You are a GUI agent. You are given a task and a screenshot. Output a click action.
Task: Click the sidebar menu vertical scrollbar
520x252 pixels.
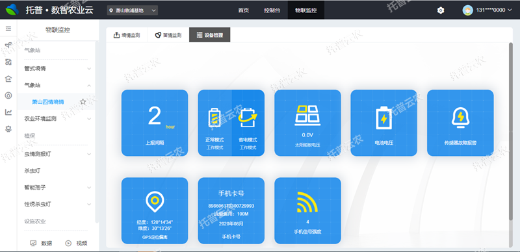tap(97, 132)
